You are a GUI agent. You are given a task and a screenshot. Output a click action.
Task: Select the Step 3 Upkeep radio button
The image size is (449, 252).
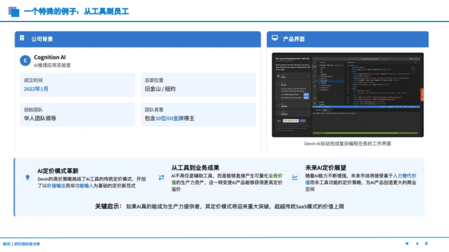click(x=278, y=104)
